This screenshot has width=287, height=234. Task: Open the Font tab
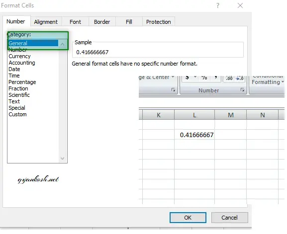coord(75,22)
